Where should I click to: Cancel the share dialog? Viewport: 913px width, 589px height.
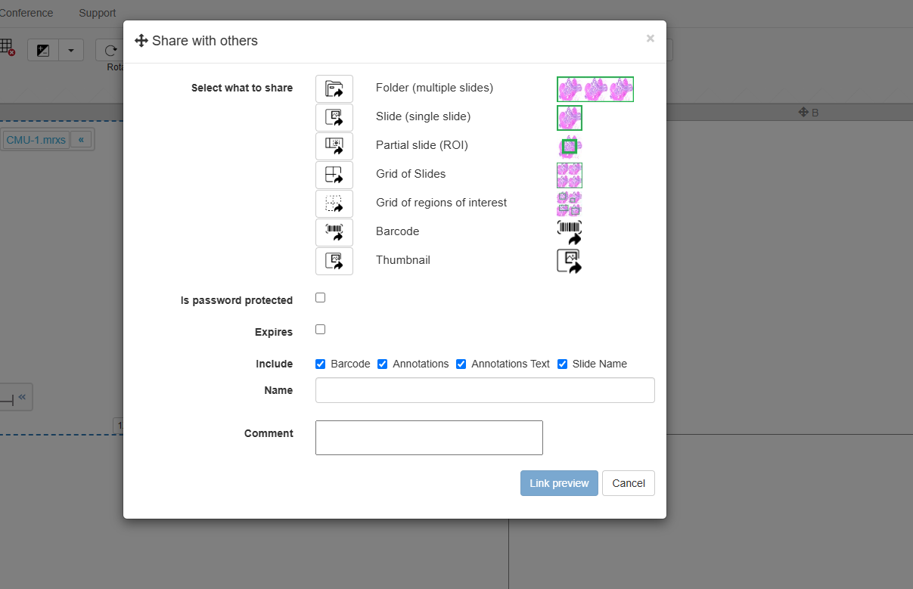(x=628, y=483)
